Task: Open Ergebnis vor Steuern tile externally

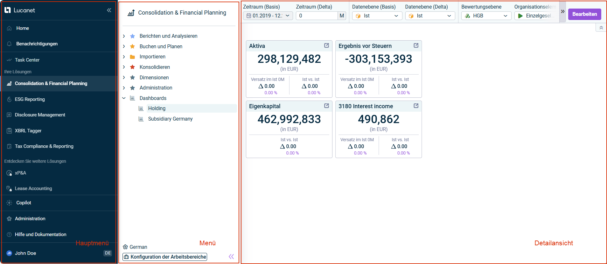Action: pyautogui.click(x=416, y=46)
